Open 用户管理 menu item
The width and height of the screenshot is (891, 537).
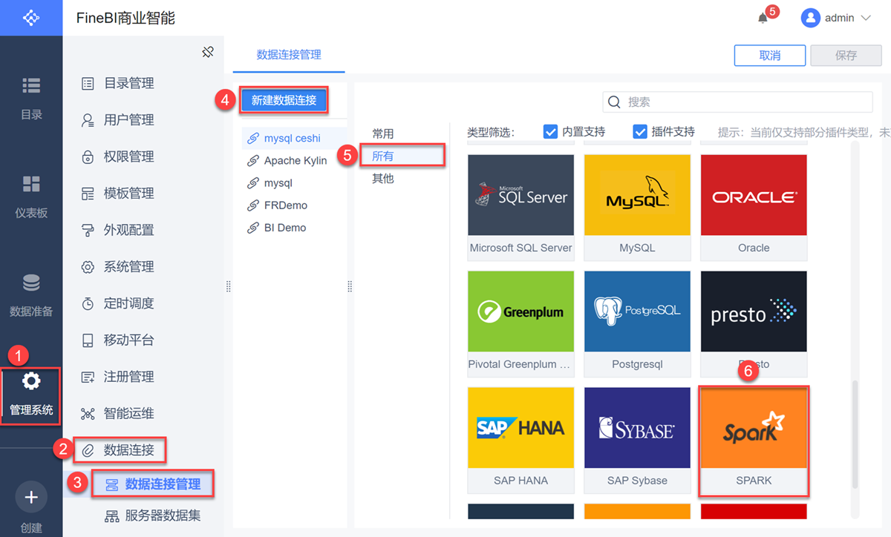coord(128,119)
